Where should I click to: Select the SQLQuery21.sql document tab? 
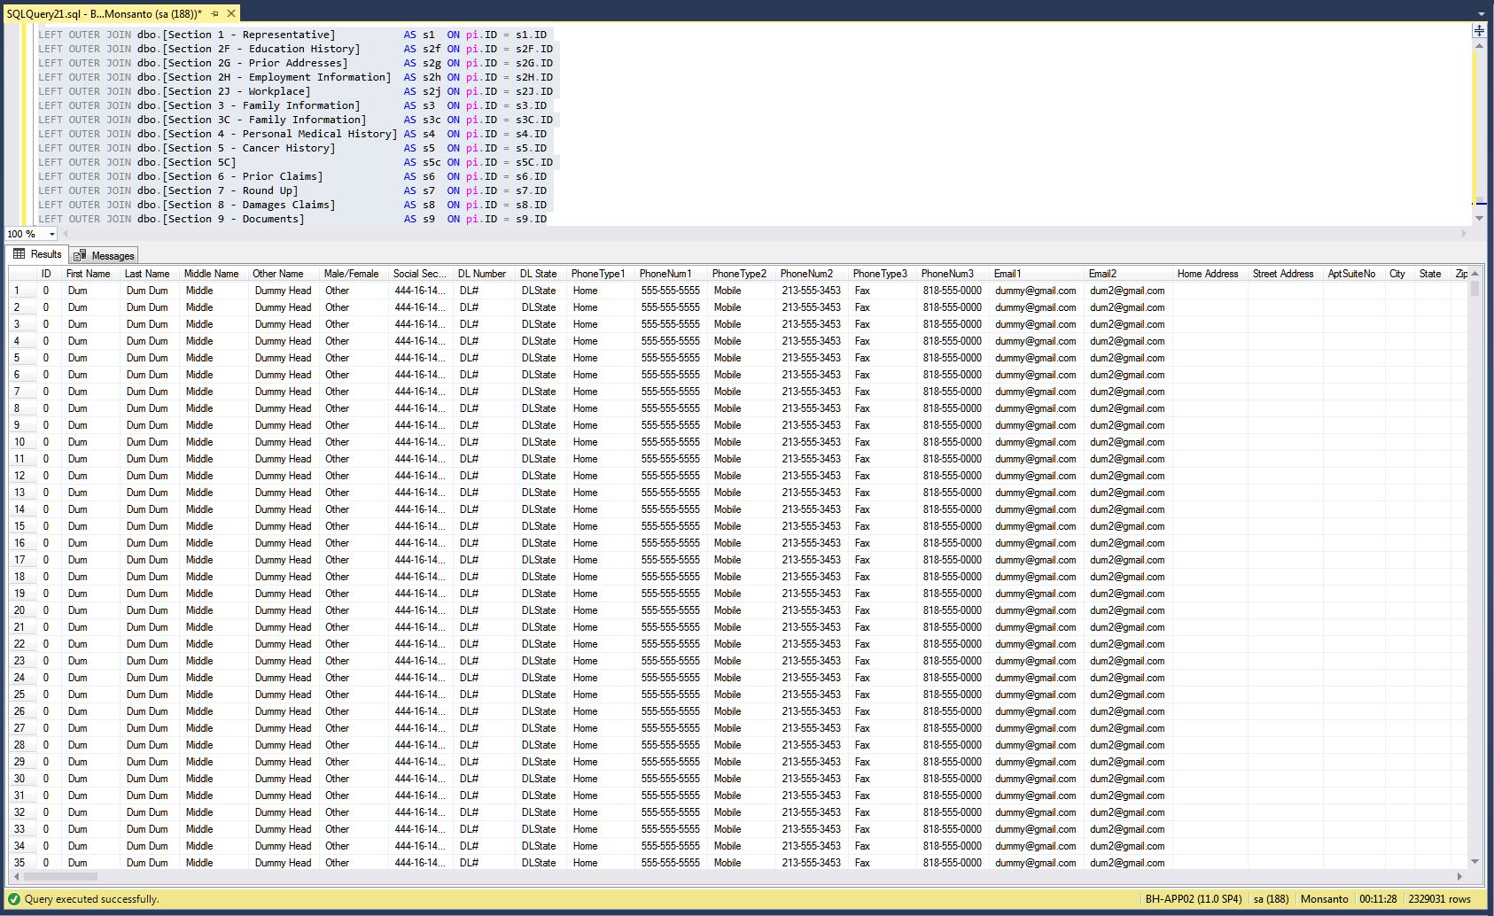(x=104, y=14)
